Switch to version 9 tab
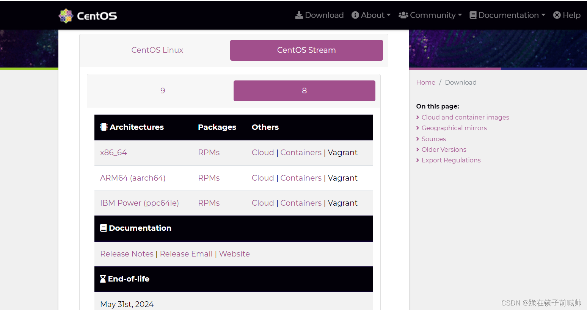This screenshot has height=310, width=587. click(163, 91)
